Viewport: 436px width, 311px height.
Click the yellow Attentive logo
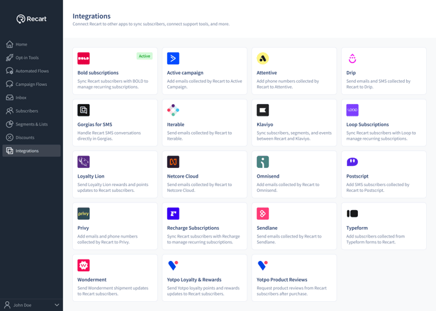point(263,59)
